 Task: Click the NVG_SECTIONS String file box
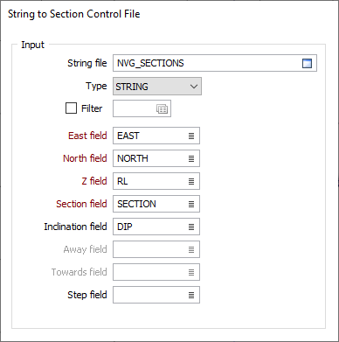click(x=215, y=63)
